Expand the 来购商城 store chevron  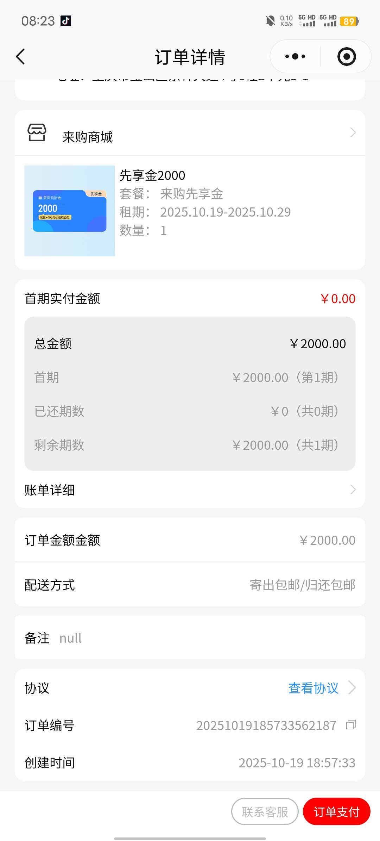(353, 132)
